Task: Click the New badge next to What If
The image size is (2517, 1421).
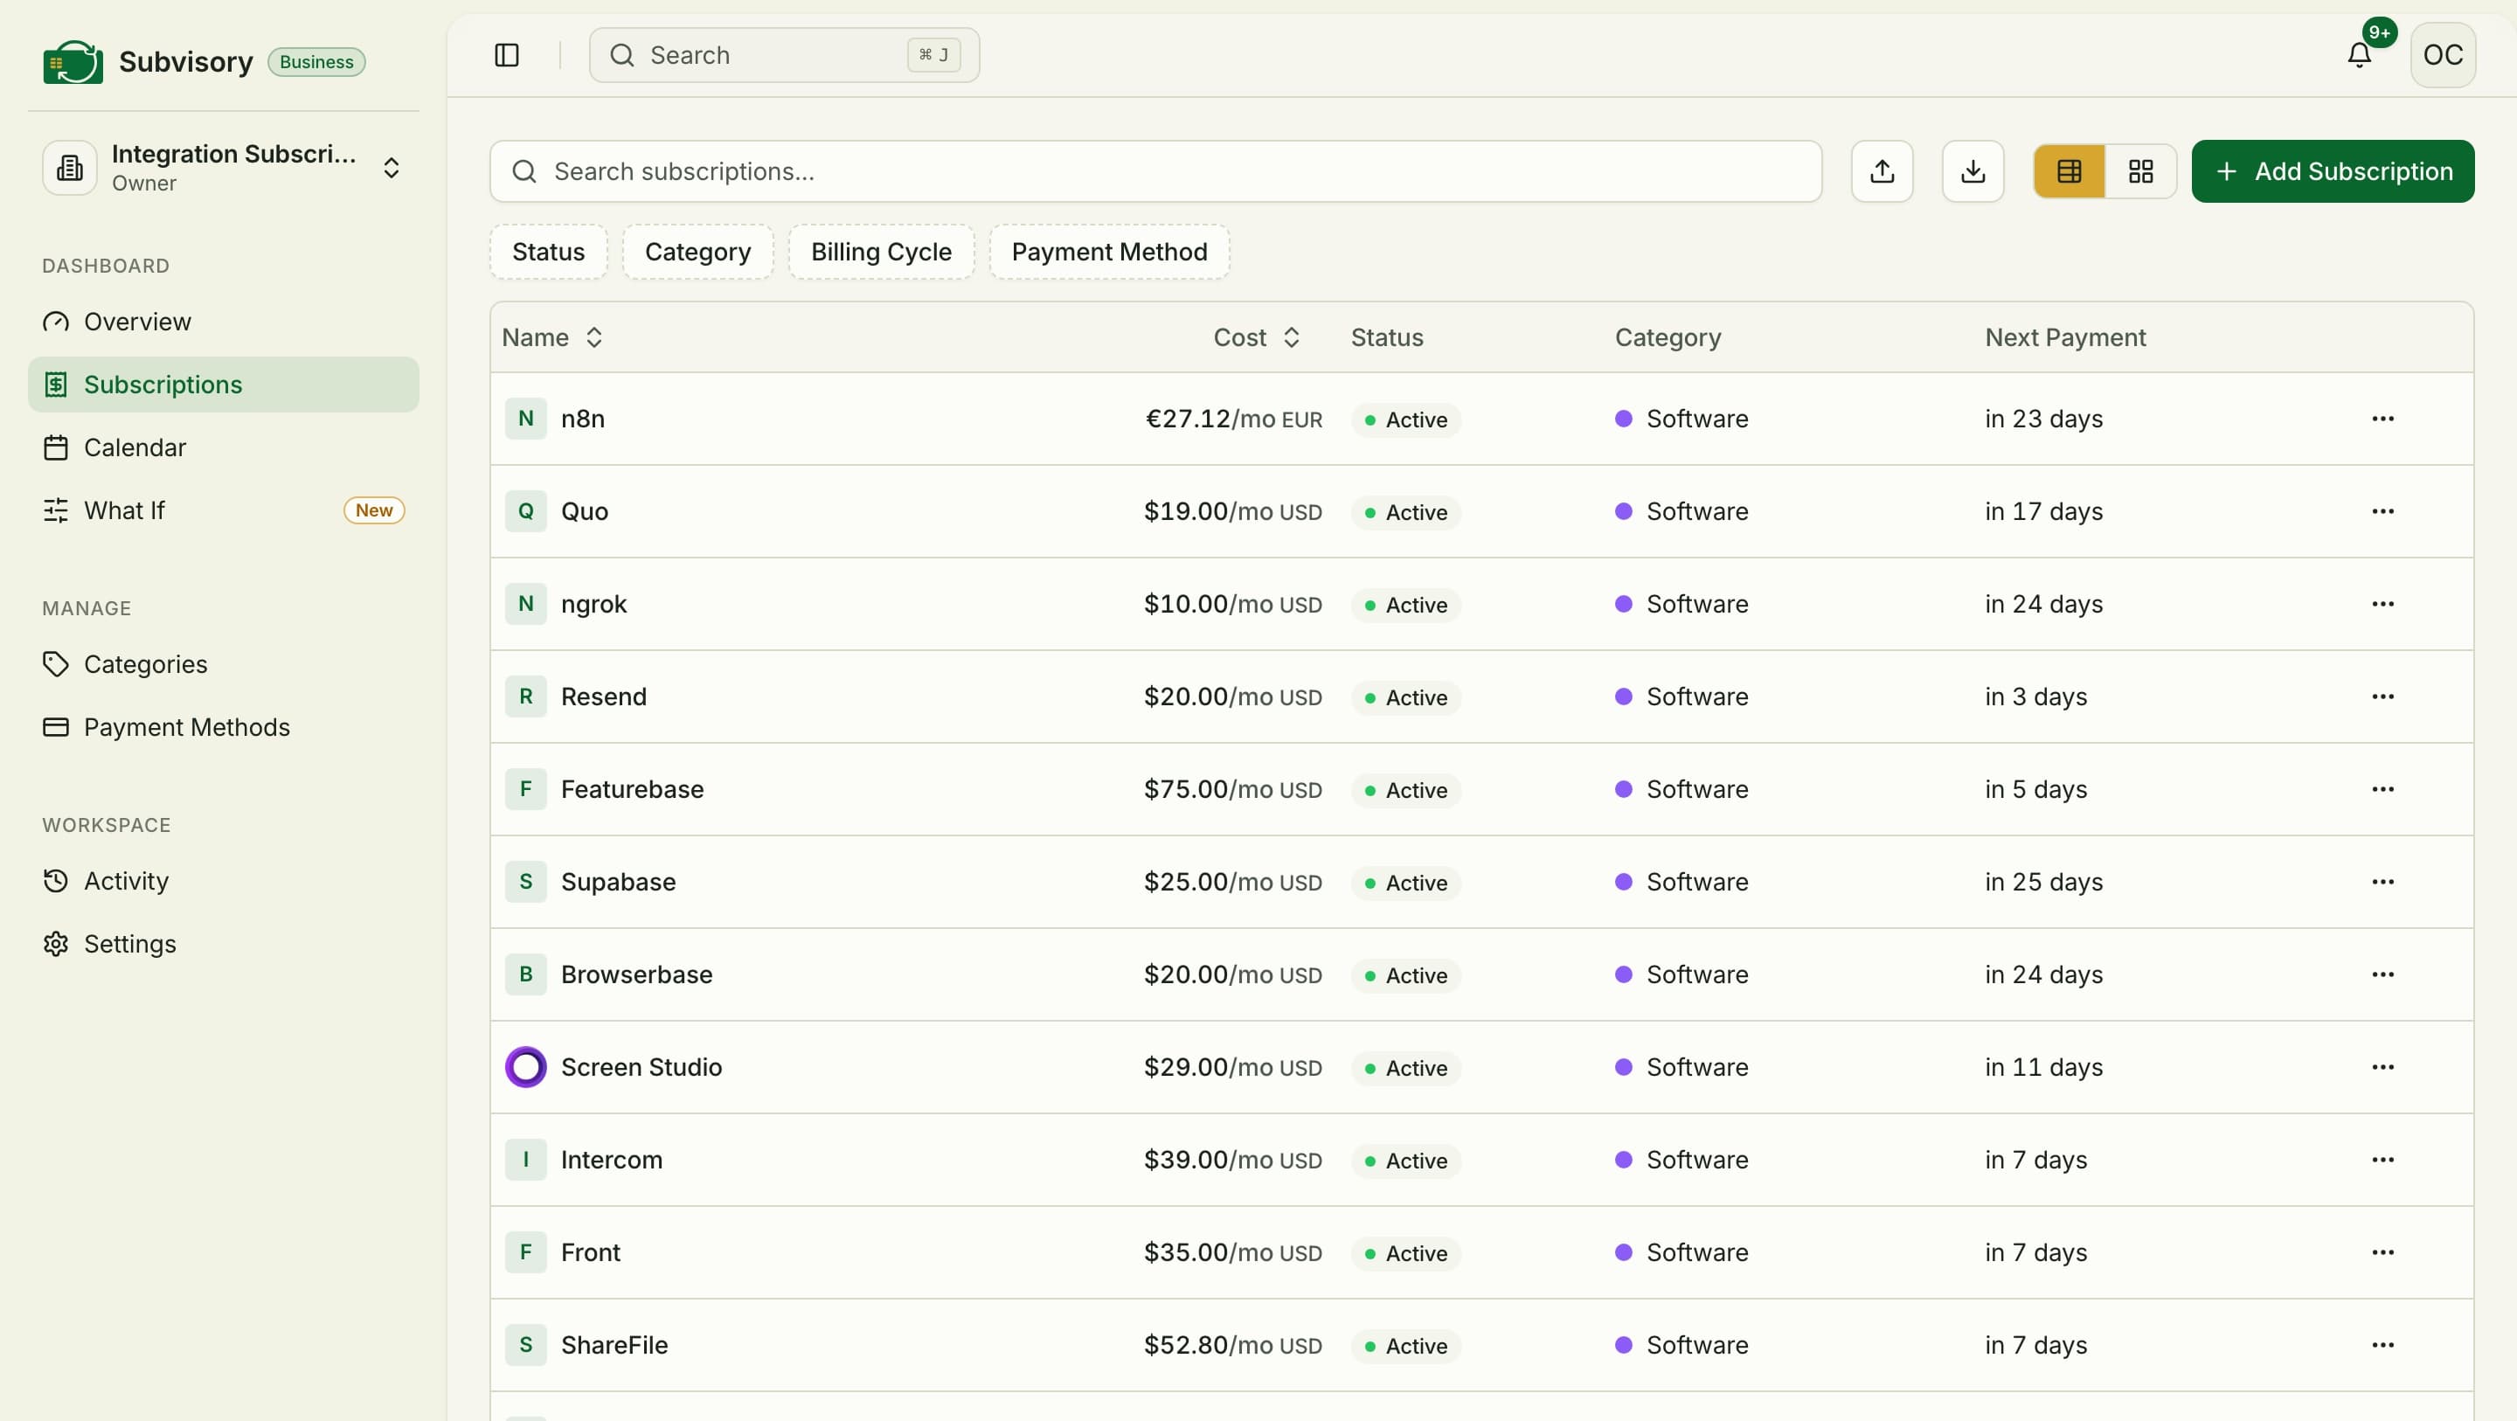Action: [x=373, y=510]
